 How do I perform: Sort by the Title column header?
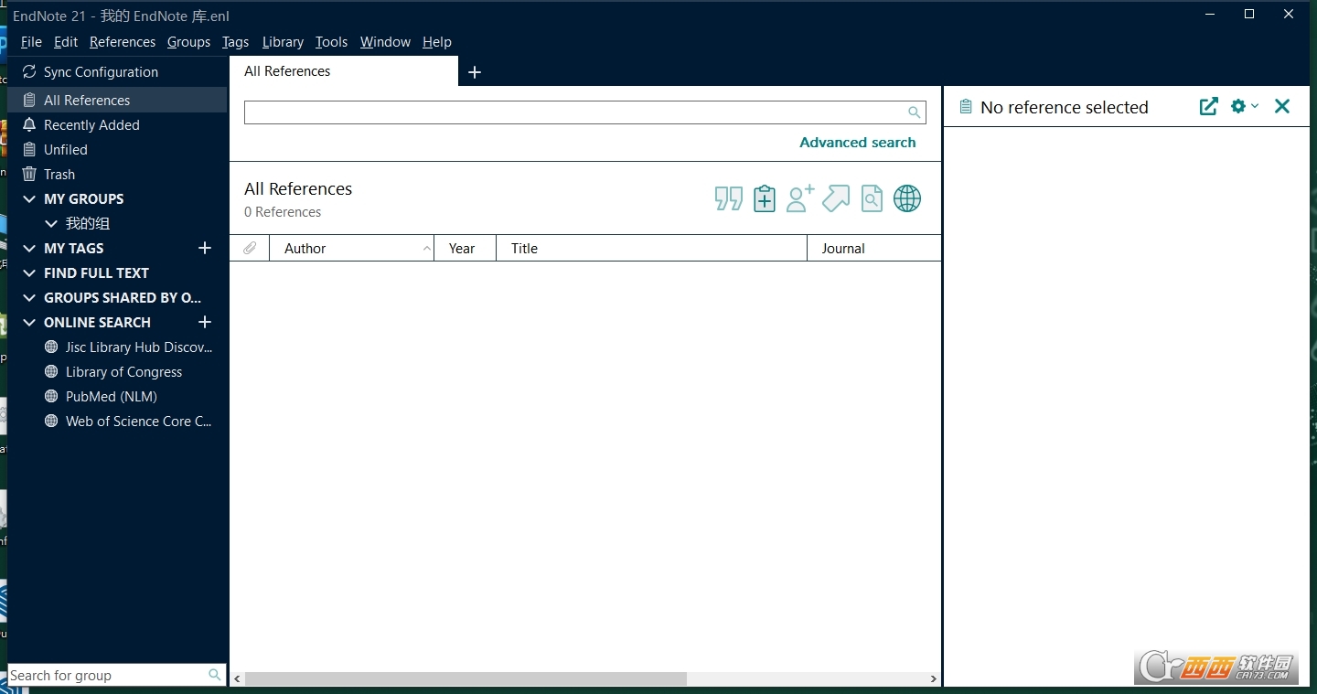coord(651,248)
